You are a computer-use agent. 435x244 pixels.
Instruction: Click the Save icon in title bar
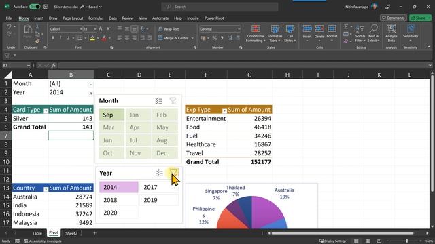[x=46, y=7]
